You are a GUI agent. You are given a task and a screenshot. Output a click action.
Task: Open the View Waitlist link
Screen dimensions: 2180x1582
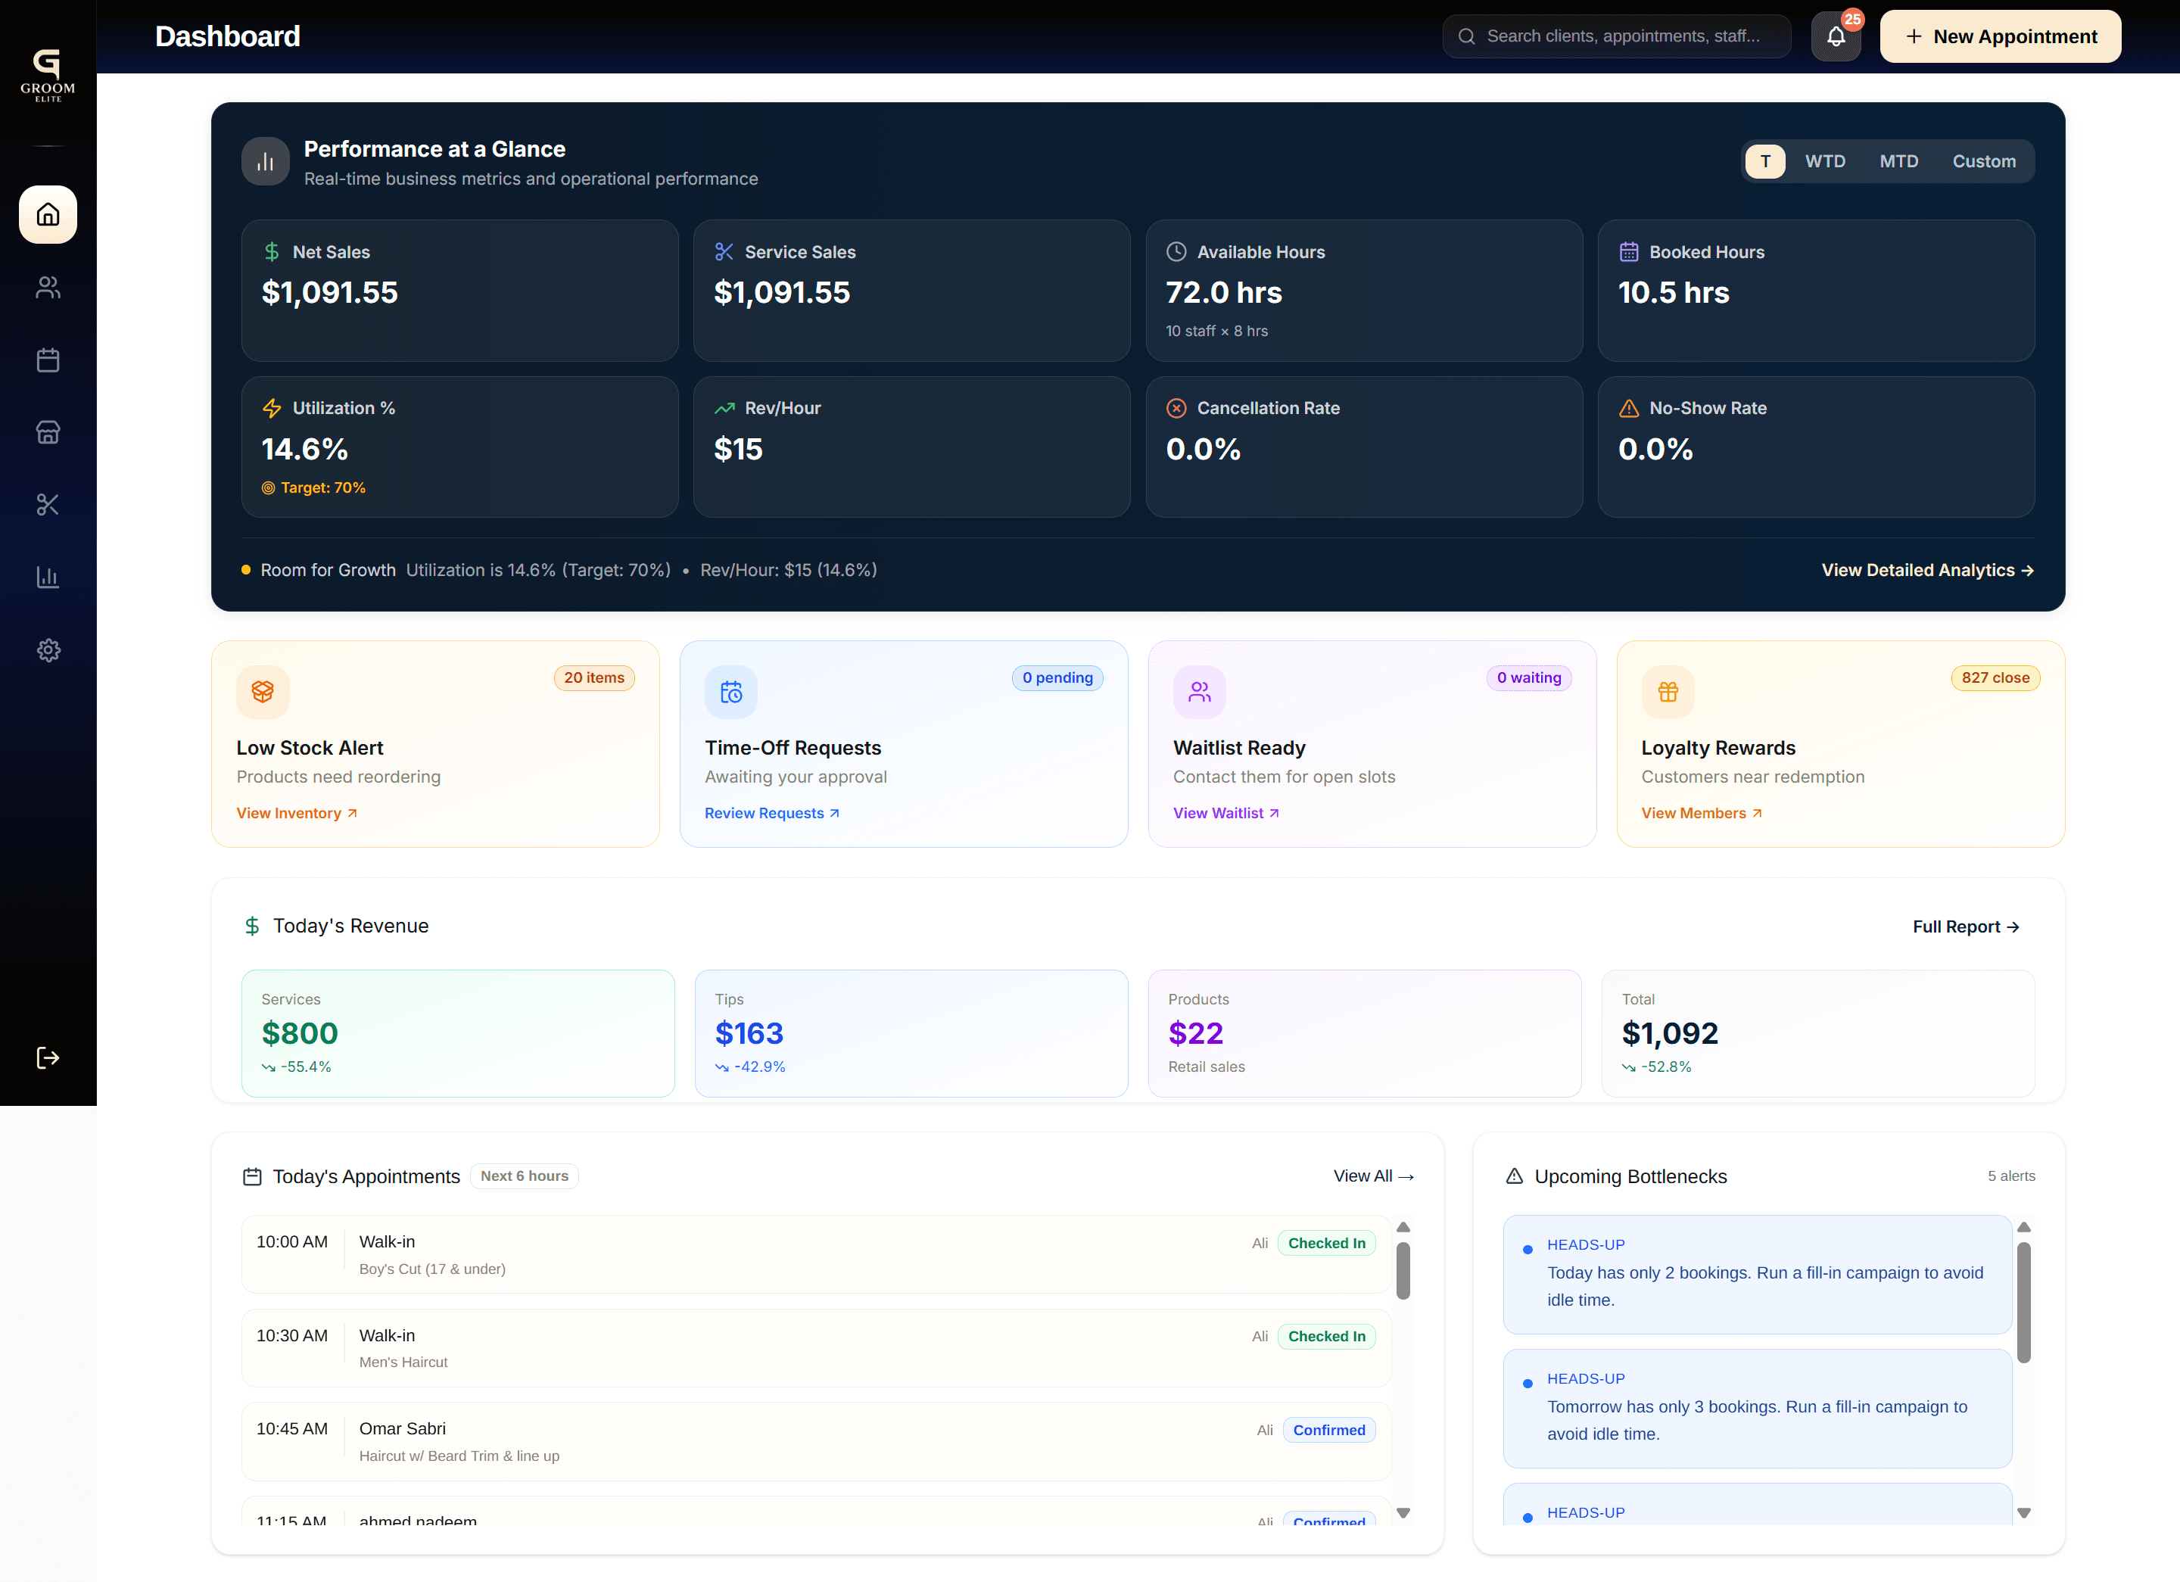(x=1225, y=813)
